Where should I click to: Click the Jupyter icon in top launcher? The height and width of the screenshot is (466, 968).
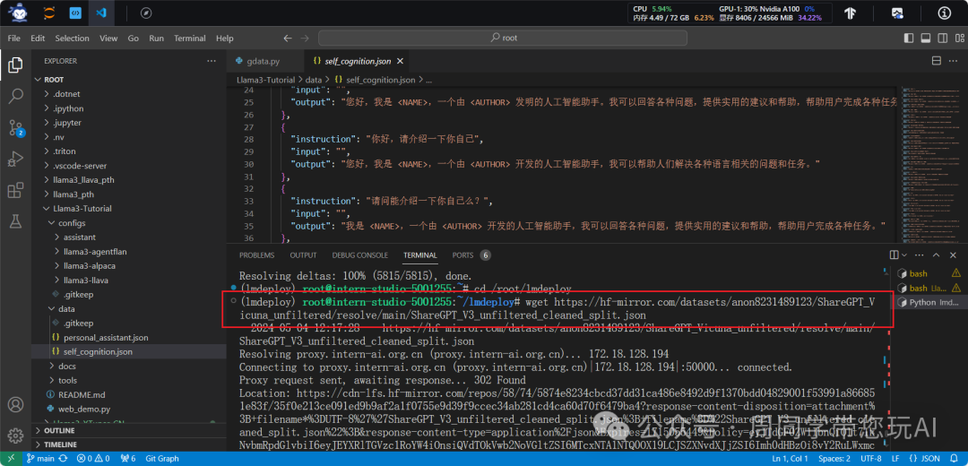(48, 13)
